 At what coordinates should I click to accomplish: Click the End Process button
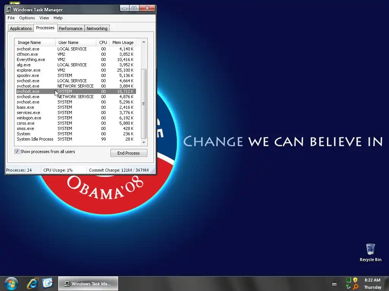tap(129, 153)
